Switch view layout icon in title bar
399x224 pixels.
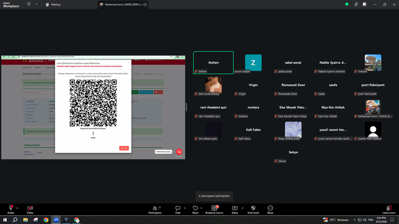(x=365, y=4)
